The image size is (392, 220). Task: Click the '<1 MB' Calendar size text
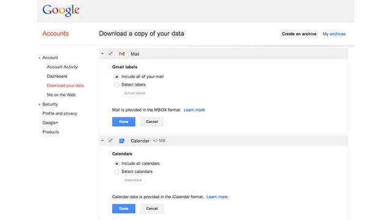pyautogui.click(x=159, y=141)
